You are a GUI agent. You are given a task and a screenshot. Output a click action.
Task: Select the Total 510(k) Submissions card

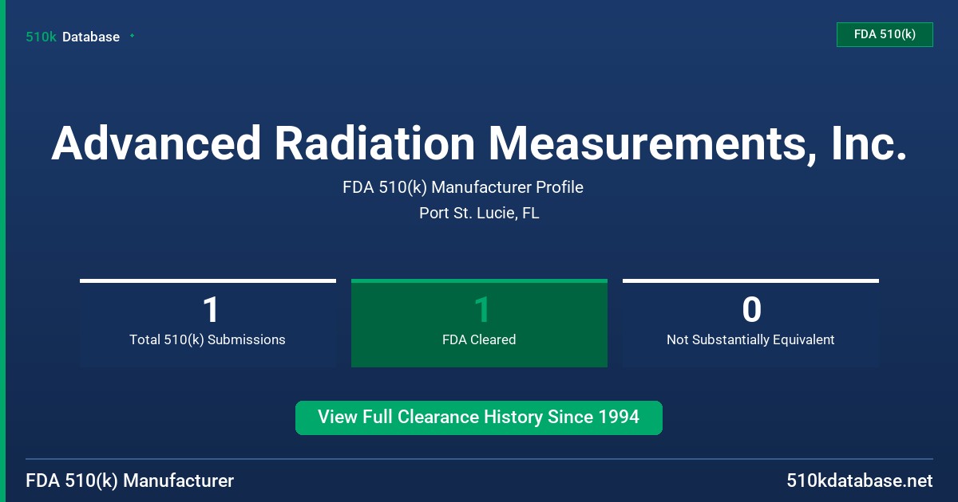pyautogui.click(x=208, y=323)
